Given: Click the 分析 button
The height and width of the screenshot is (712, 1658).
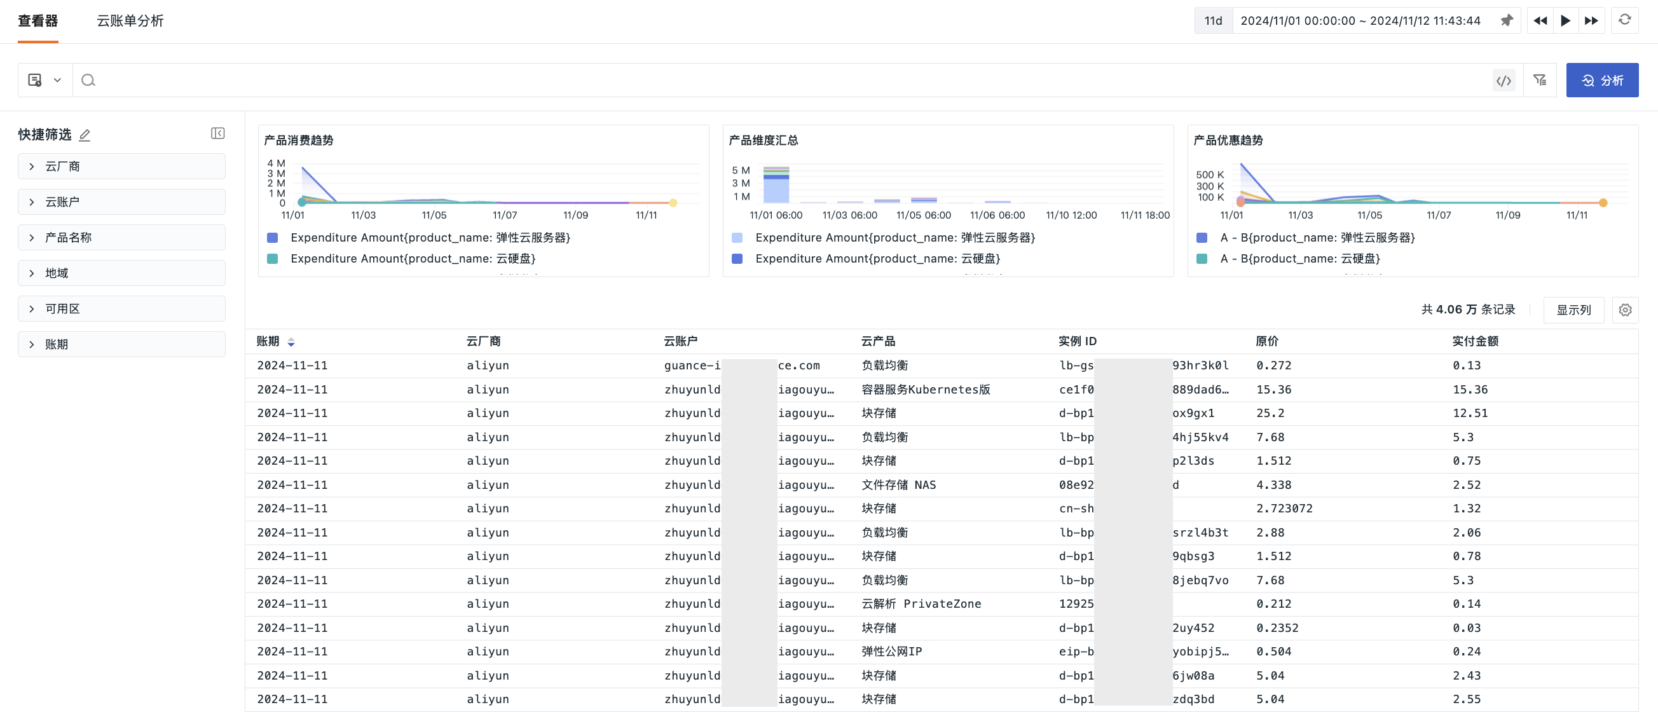Looking at the screenshot, I should pyautogui.click(x=1601, y=81).
